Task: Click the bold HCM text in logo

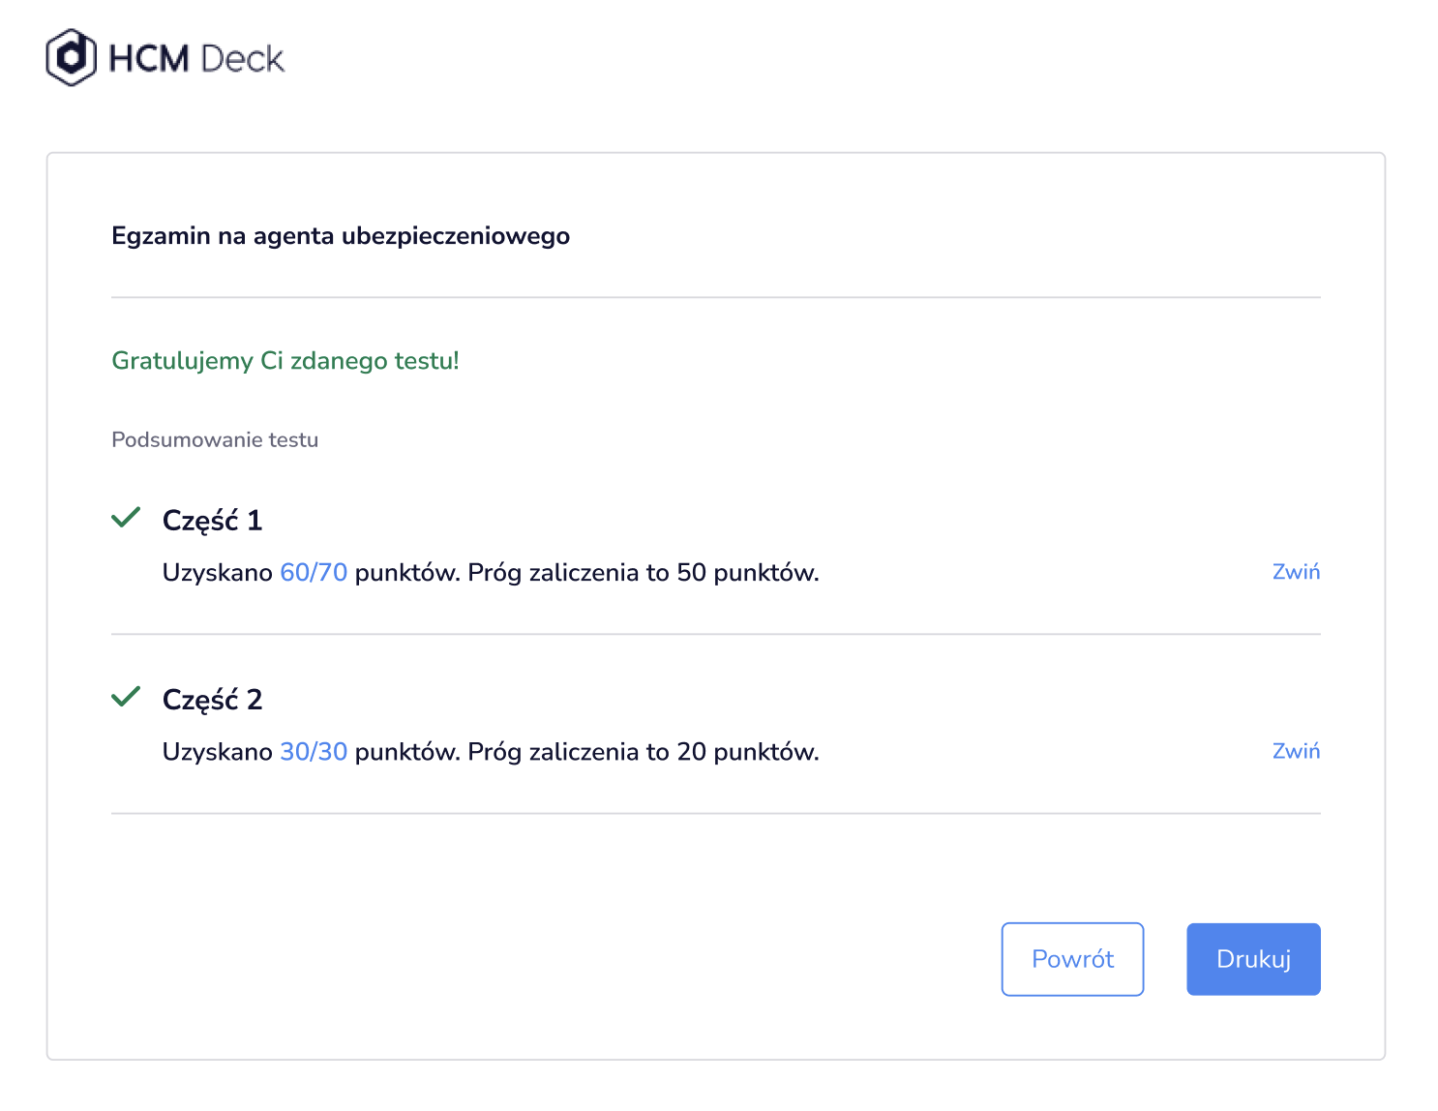Action: click(x=149, y=59)
